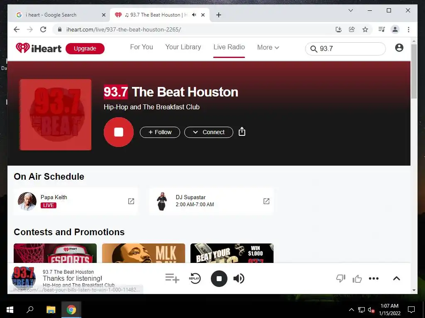Click the page vertical scrollbar thumb

click(x=414, y=71)
